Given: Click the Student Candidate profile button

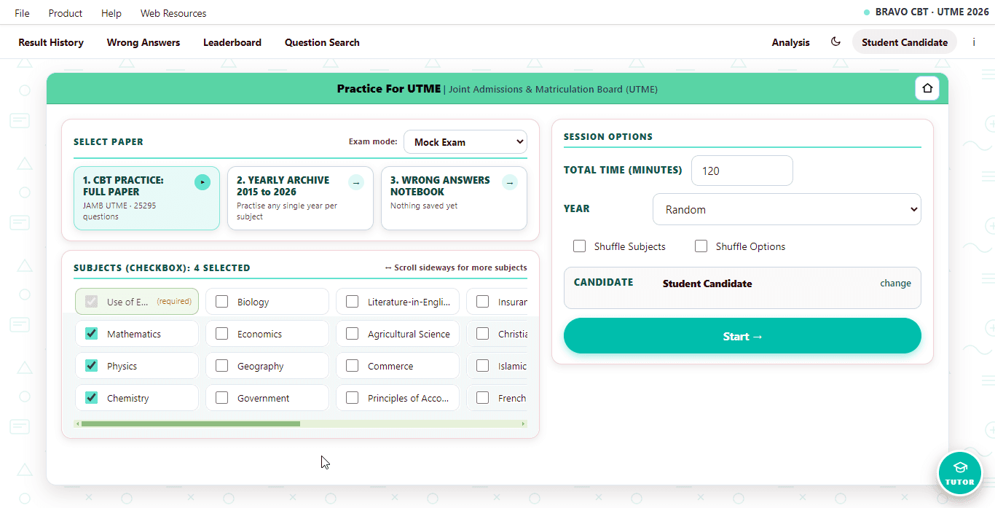Looking at the screenshot, I should pos(905,42).
